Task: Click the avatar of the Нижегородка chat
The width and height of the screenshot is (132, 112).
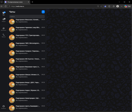Action: tap(12, 100)
